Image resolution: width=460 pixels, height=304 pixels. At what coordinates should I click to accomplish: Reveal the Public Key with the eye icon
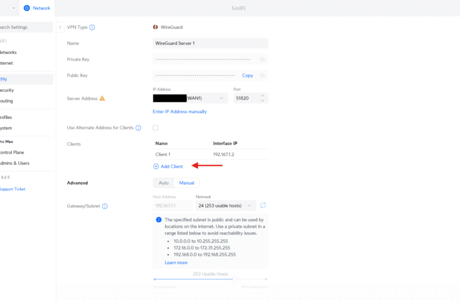pos(262,75)
